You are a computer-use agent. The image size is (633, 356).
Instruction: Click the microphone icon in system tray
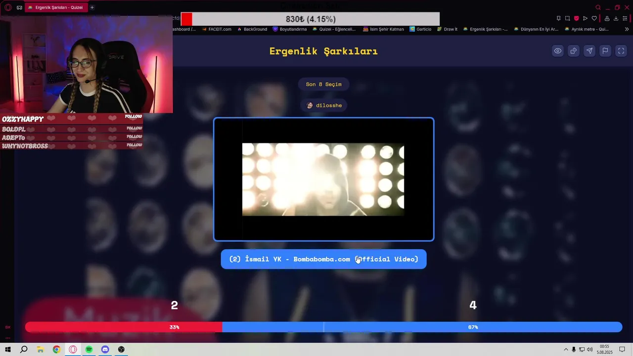click(575, 350)
